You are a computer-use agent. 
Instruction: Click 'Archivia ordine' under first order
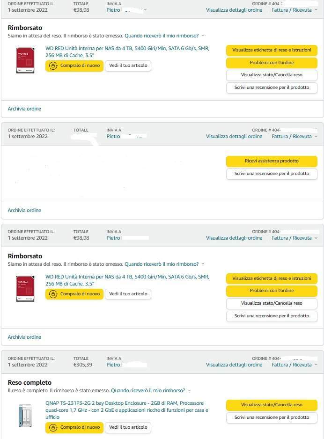24,109
